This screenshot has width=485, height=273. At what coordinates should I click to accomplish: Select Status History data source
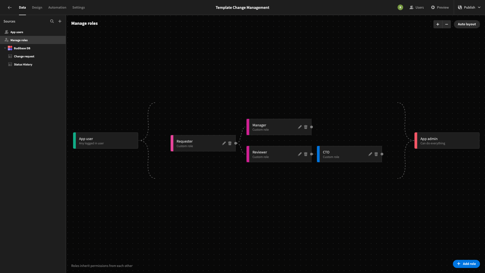[23, 64]
